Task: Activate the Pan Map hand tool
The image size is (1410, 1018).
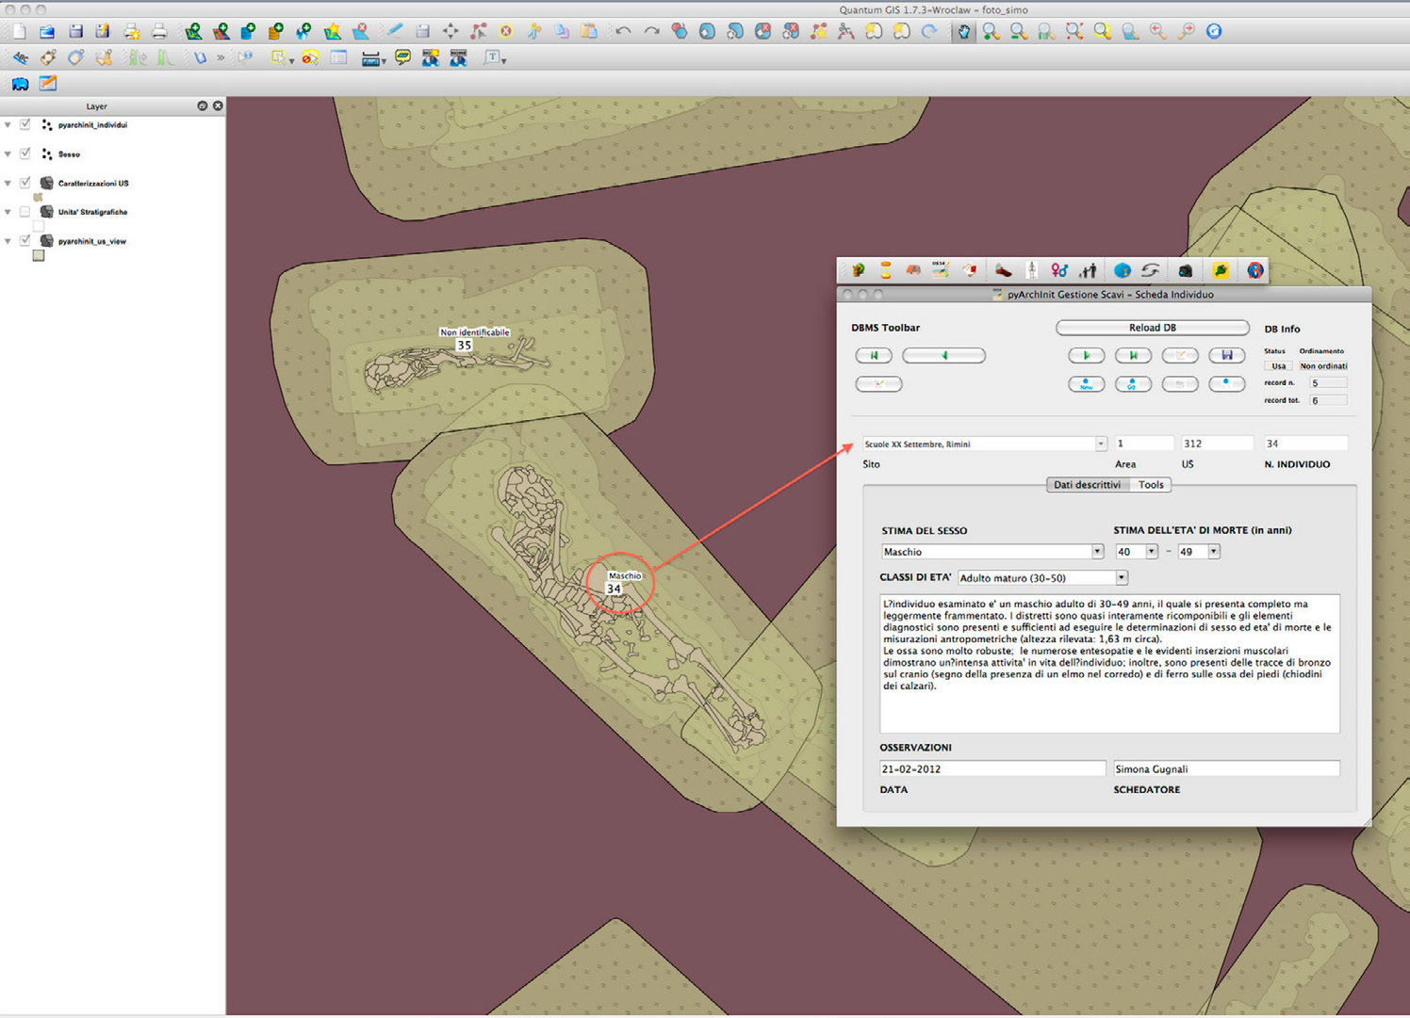Action: point(963,31)
